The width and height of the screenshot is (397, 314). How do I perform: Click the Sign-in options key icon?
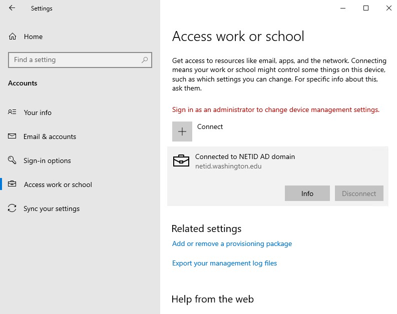point(12,160)
